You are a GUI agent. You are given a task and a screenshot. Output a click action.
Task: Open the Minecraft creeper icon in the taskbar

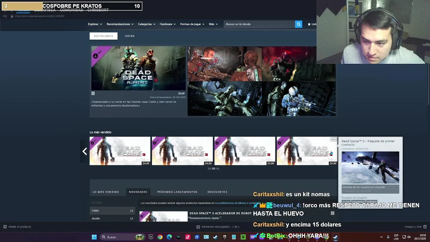pyautogui.click(x=243, y=237)
